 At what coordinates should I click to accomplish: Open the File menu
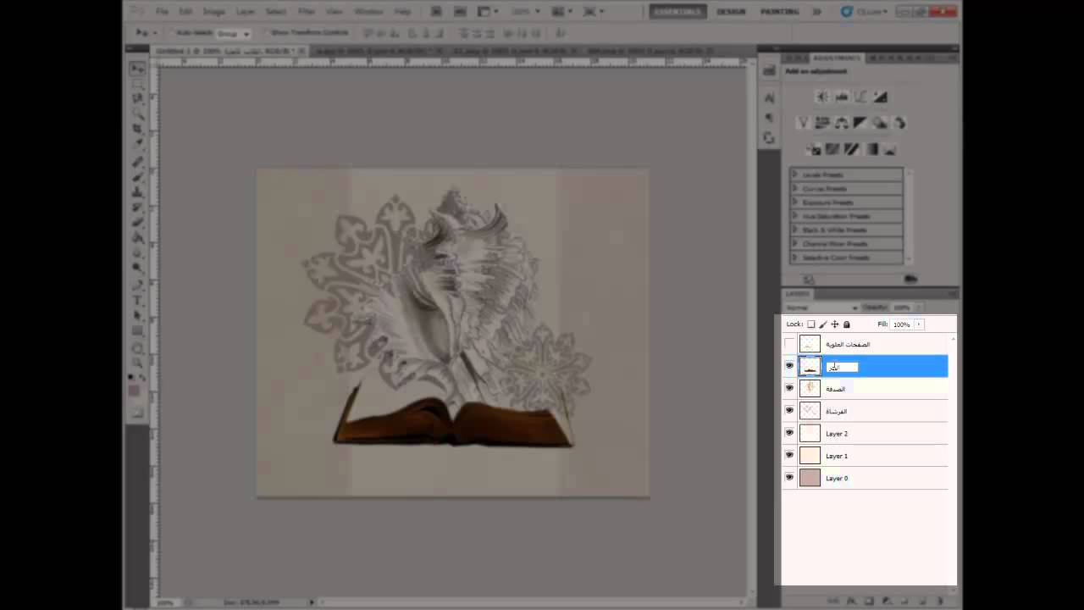click(162, 12)
